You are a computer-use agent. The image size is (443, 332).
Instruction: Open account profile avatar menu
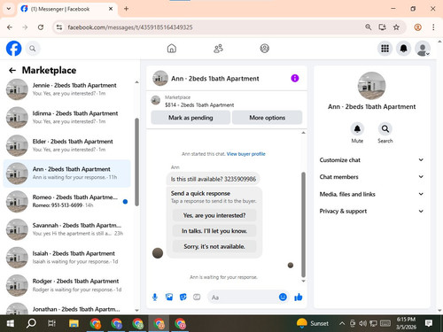pyautogui.click(x=423, y=49)
